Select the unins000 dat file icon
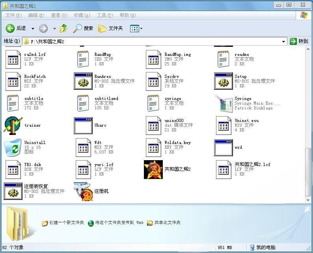This screenshot has width=313, height=253. tap(153, 126)
